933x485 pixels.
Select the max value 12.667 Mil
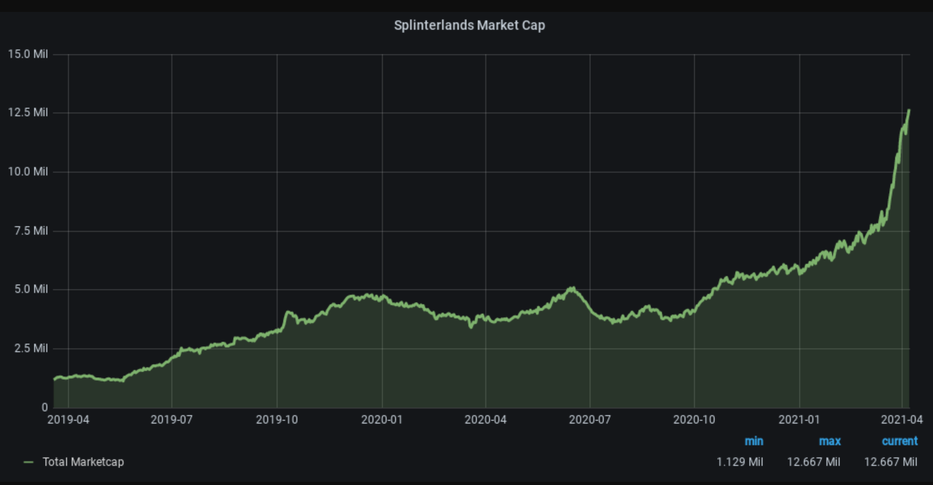pyautogui.click(x=814, y=462)
